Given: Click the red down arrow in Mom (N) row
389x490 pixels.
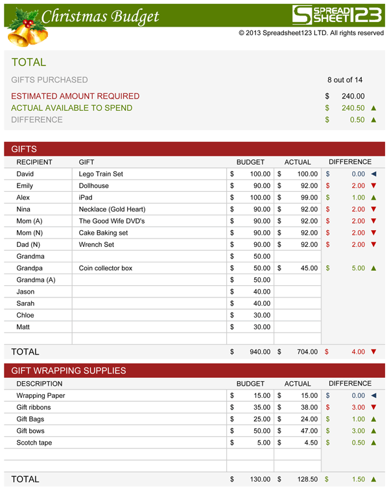Looking at the screenshot, I should click(373, 233).
